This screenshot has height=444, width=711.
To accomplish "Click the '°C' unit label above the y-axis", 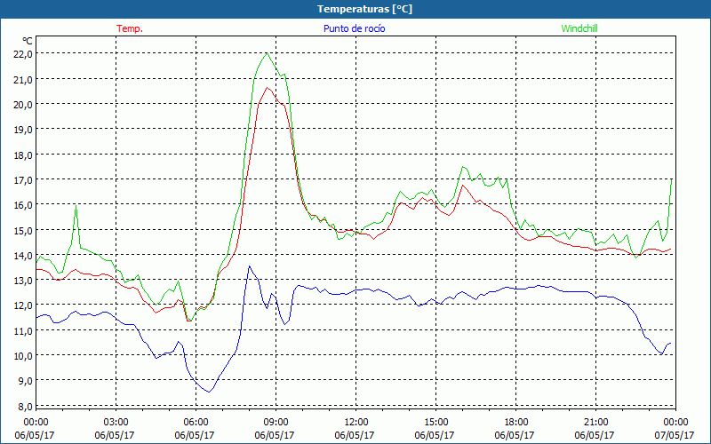I will click(28, 41).
